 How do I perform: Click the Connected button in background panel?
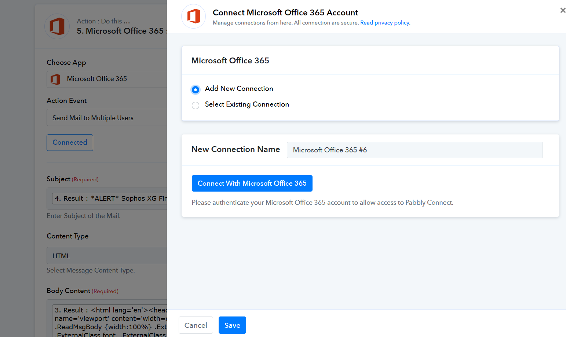click(70, 142)
